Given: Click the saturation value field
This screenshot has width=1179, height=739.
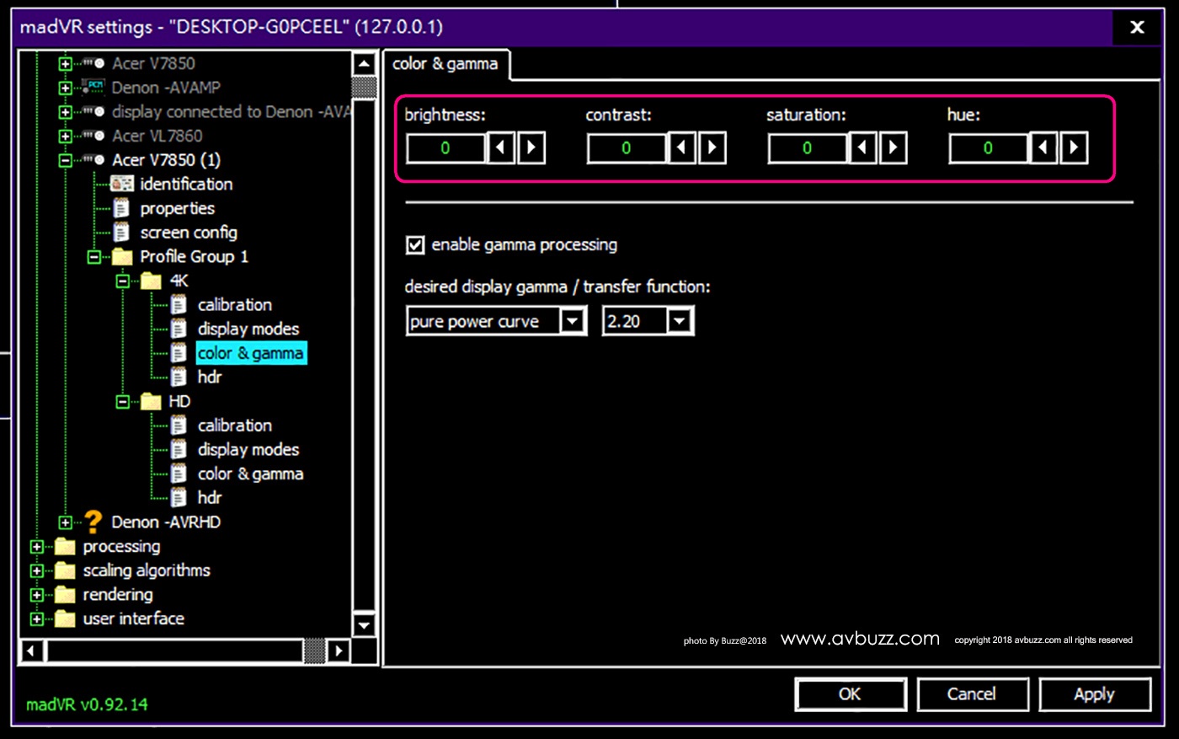Looking at the screenshot, I should coord(807,148).
